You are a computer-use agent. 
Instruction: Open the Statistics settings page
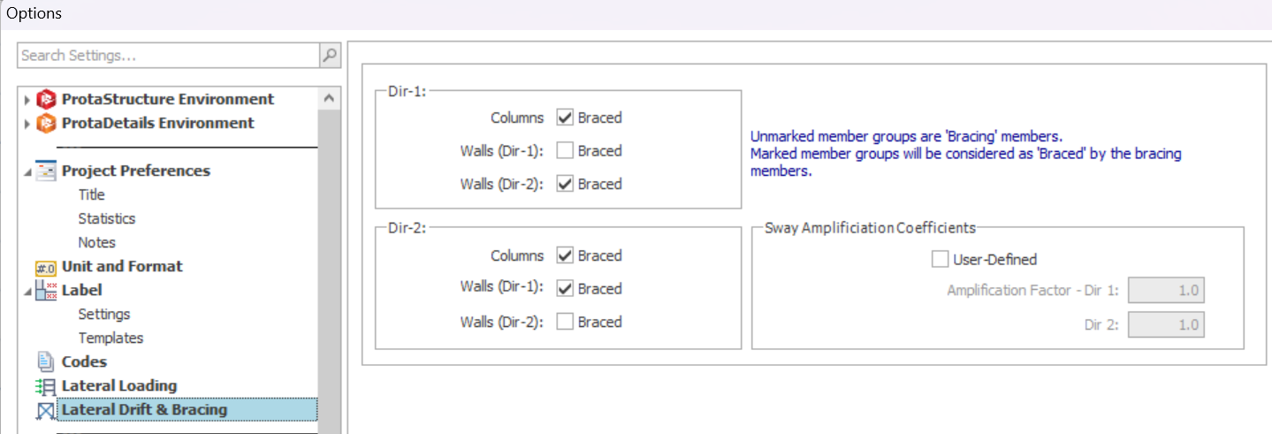[106, 218]
